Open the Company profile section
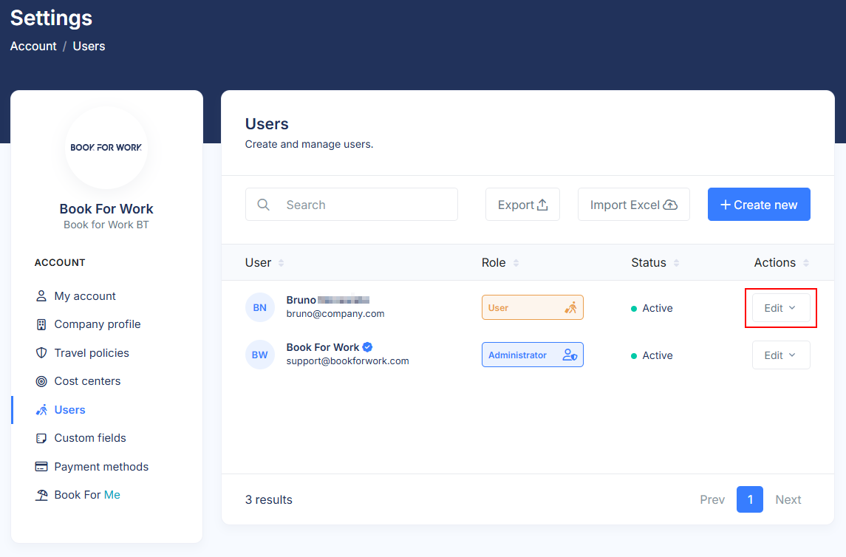Viewport: 846px width, 557px height. tap(88, 324)
